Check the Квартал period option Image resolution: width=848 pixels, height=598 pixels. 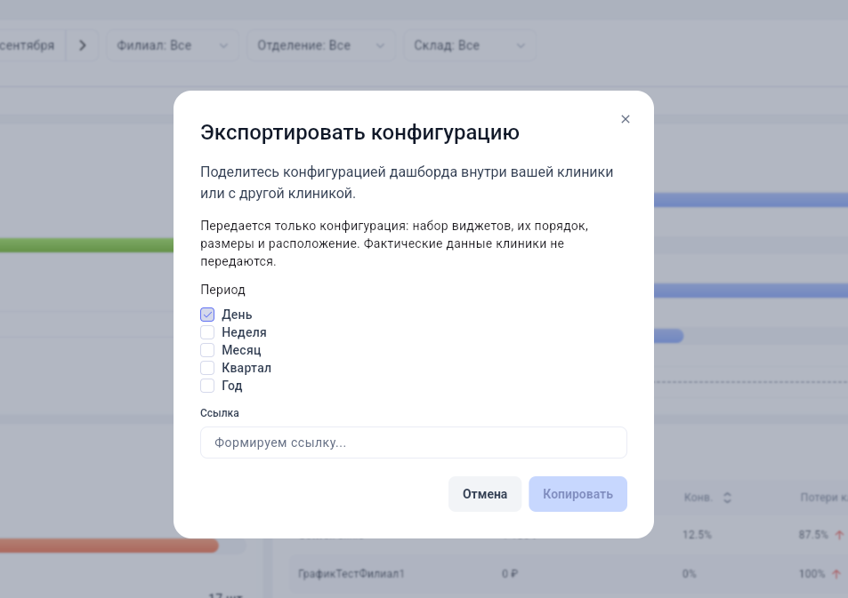click(207, 368)
